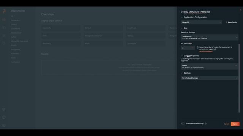Open the mongo storage options dropdown
The image size is (243, 136).
click(209, 66)
